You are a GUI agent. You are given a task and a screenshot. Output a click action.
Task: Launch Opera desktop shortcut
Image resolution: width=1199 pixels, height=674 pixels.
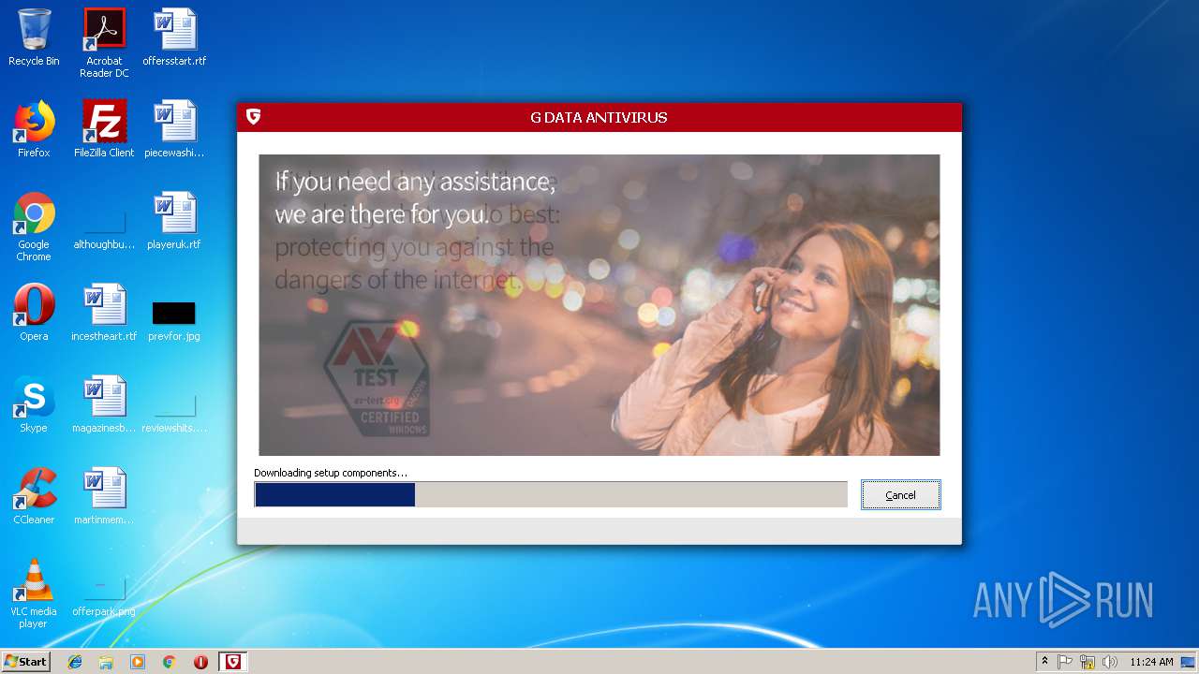tap(34, 313)
